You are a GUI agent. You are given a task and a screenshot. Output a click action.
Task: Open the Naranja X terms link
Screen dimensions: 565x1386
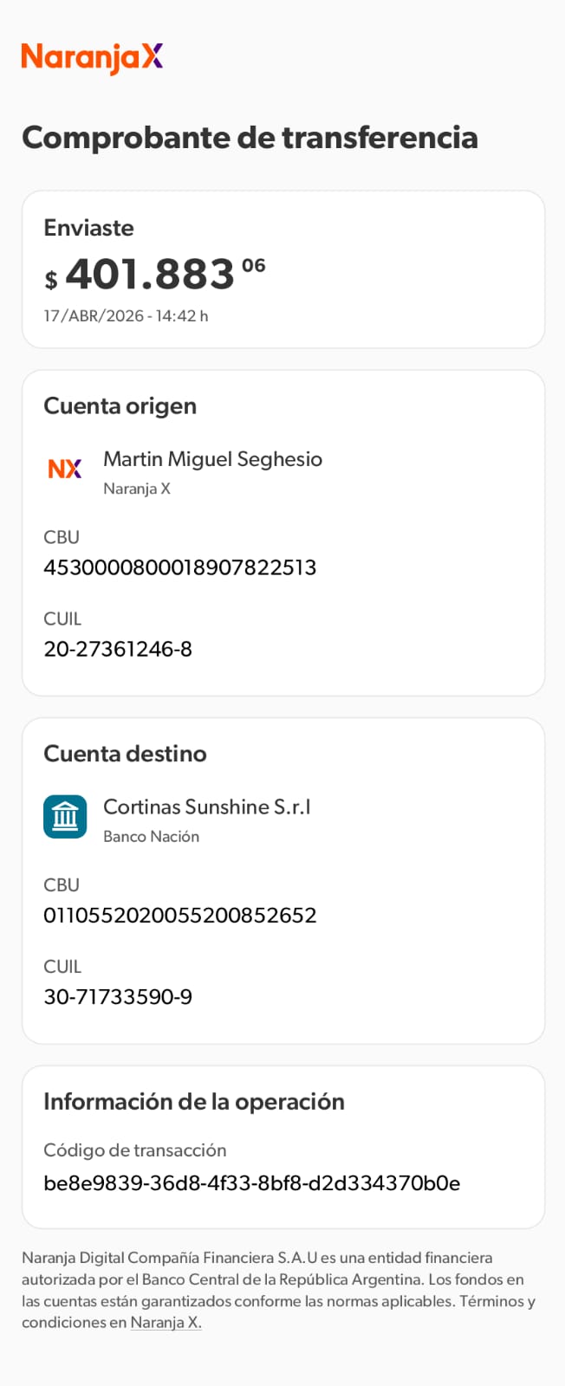coord(166,1323)
